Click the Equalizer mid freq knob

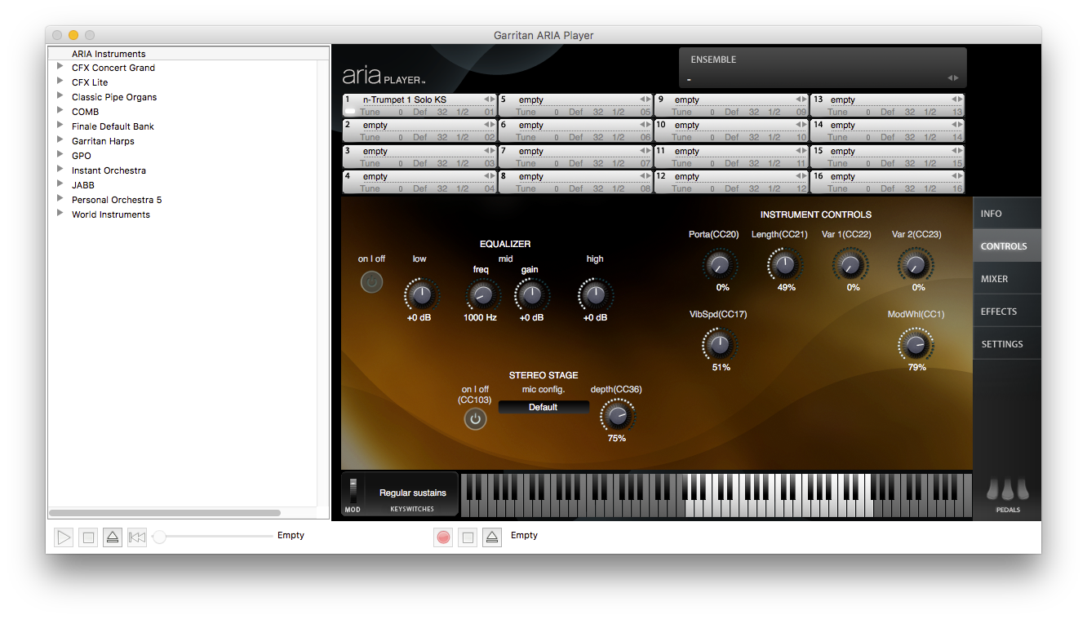pyautogui.click(x=482, y=295)
